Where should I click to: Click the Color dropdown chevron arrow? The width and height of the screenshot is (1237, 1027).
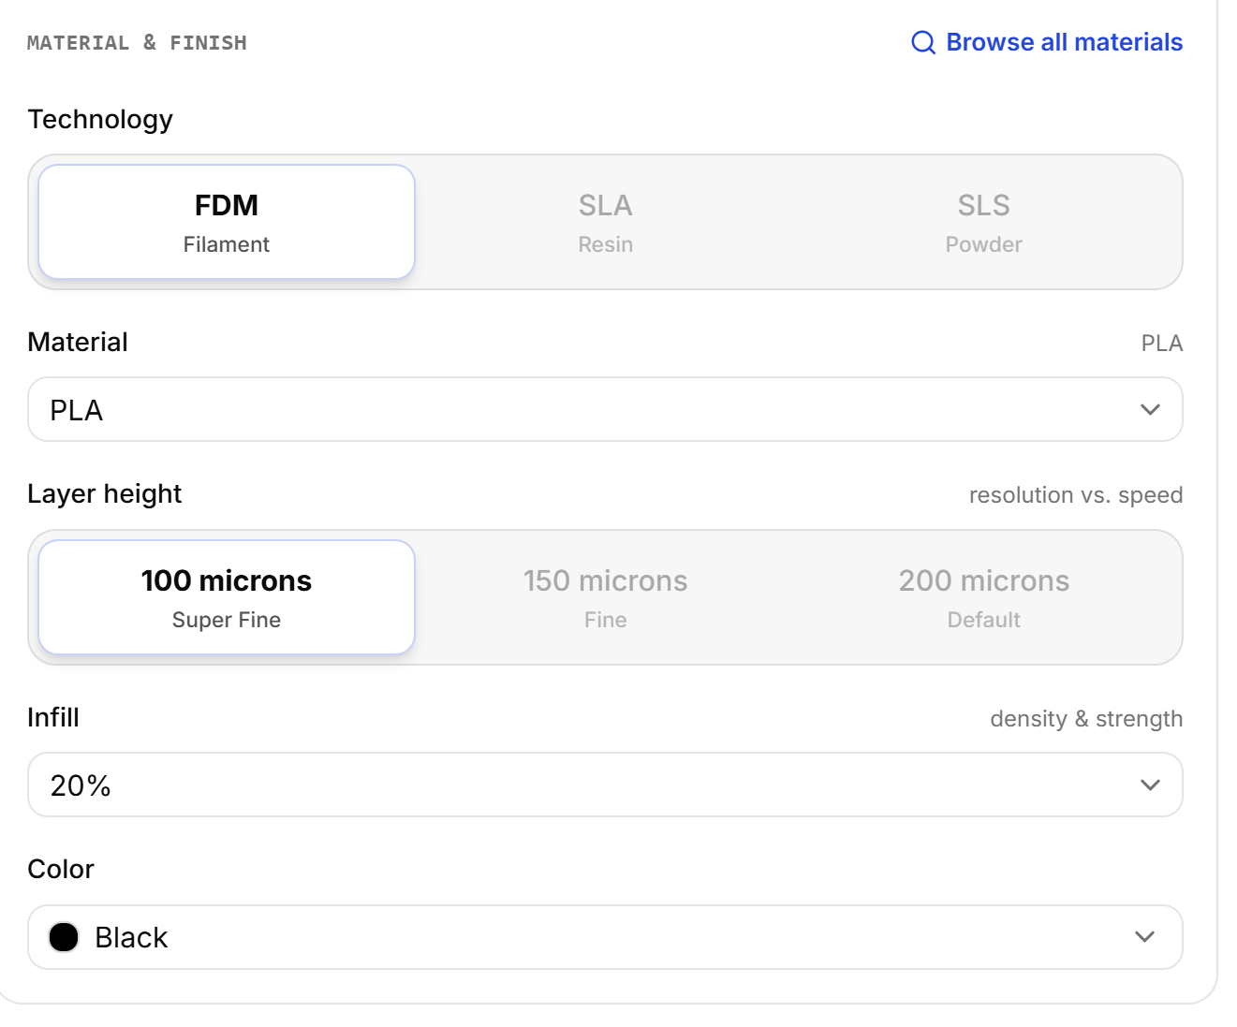(x=1144, y=937)
